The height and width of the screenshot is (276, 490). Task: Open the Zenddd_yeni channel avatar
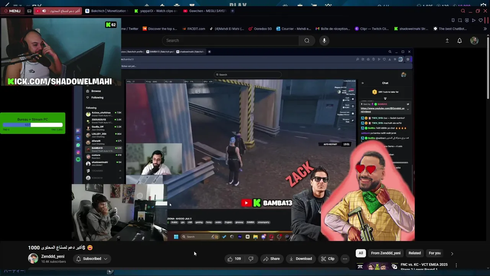[x=33, y=258]
